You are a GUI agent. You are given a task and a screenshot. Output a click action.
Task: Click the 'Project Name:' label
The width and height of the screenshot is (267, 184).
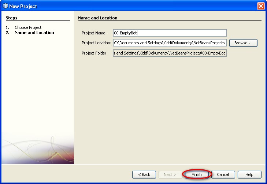[94, 33]
